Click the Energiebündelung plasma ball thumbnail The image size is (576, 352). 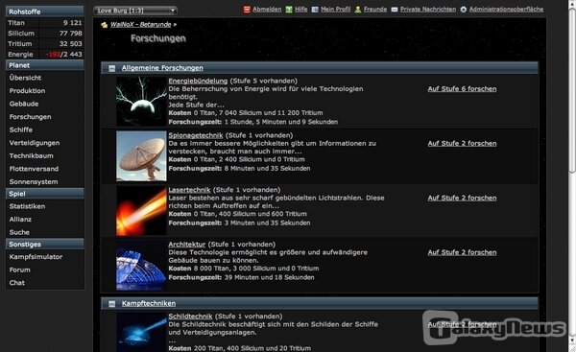click(141, 102)
